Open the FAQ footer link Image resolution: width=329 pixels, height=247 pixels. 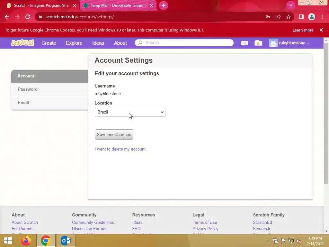point(136,229)
